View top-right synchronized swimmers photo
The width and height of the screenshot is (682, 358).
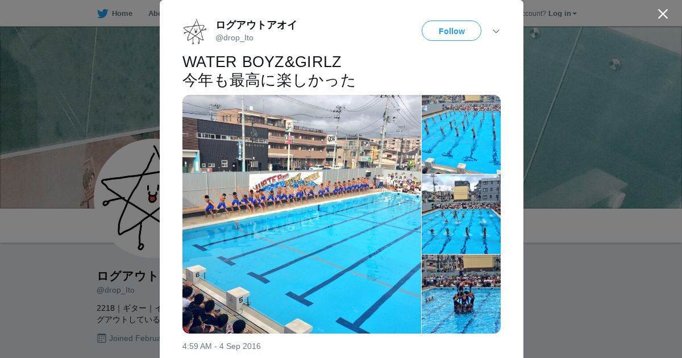461,134
